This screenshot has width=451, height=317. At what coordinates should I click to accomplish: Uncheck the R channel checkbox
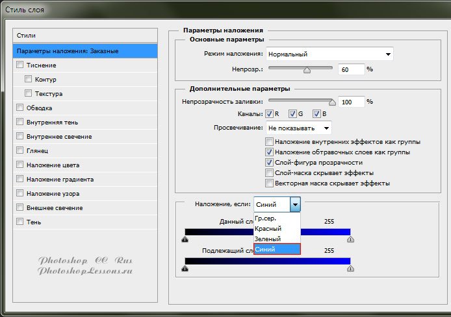pyautogui.click(x=269, y=114)
